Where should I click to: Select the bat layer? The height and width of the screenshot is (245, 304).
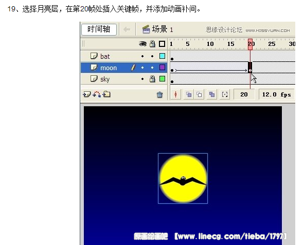tap(124, 56)
